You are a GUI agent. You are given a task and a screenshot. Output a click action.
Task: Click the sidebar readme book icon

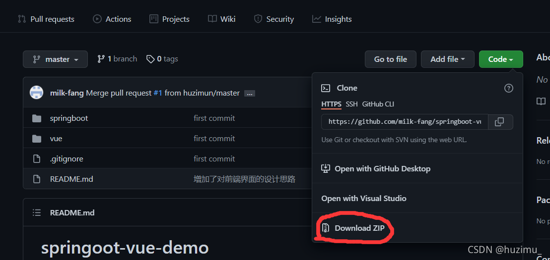[x=541, y=102]
